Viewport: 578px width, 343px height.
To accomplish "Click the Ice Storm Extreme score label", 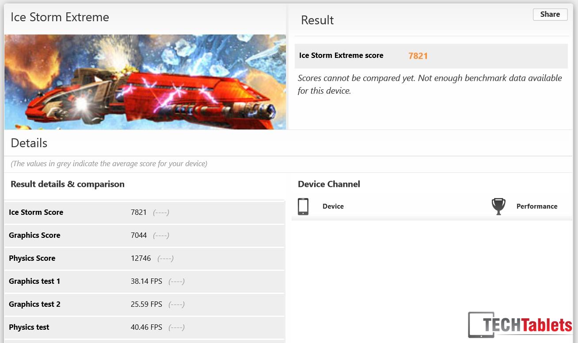I will point(341,55).
